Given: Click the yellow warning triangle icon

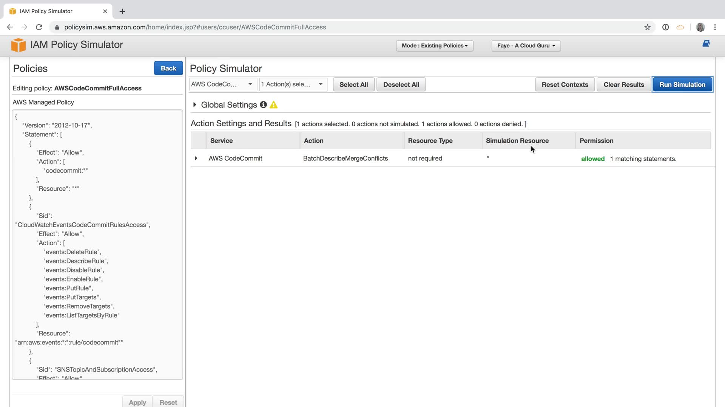Looking at the screenshot, I should click(274, 105).
